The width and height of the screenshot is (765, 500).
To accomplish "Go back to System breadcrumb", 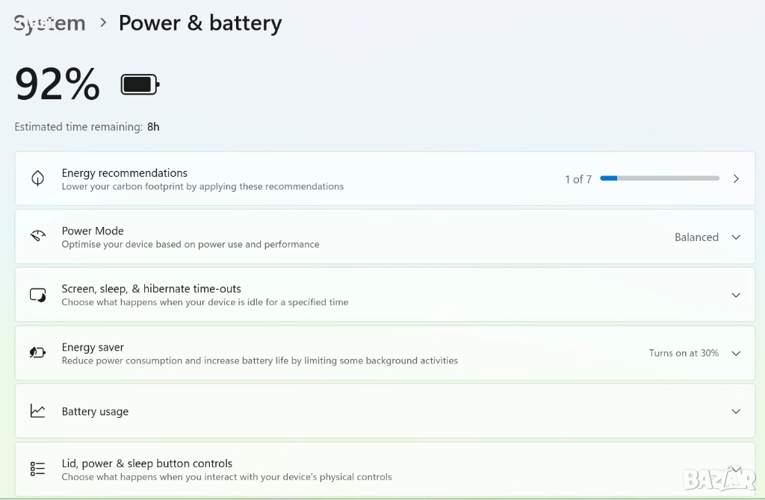I will pos(50,23).
